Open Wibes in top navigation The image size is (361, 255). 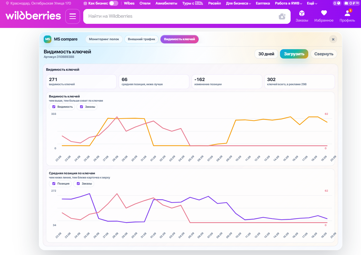[x=129, y=3]
